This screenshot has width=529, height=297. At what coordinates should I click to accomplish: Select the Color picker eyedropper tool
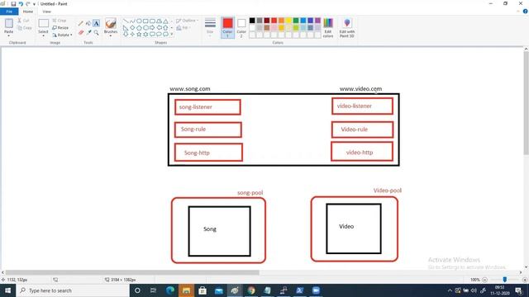88,33
